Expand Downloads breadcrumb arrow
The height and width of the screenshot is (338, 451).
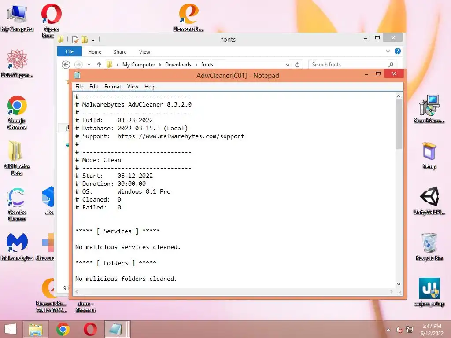tap(196, 65)
